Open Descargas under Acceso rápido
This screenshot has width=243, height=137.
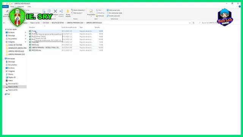click(x=11, y=35)
